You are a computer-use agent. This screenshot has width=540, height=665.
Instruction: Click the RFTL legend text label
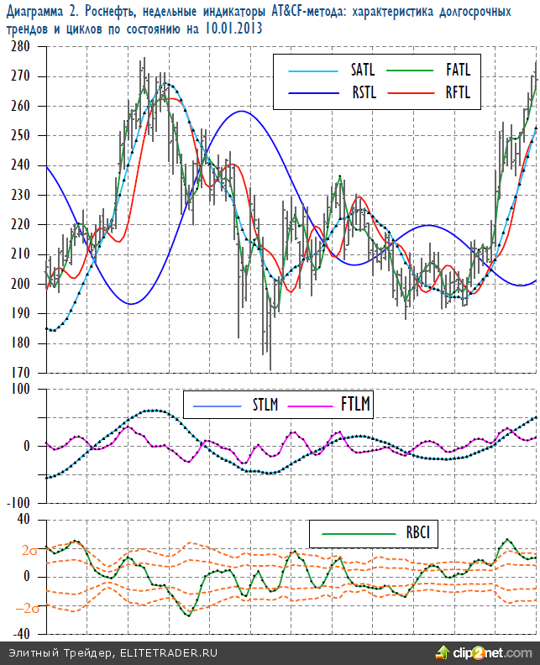459,92
